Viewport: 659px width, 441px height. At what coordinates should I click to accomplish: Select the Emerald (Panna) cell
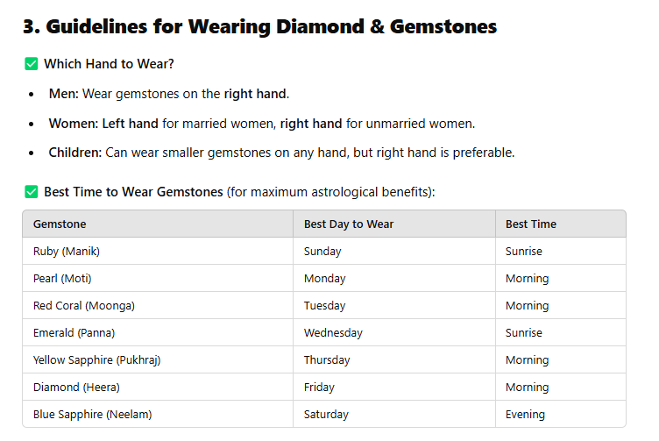point(158,332)
